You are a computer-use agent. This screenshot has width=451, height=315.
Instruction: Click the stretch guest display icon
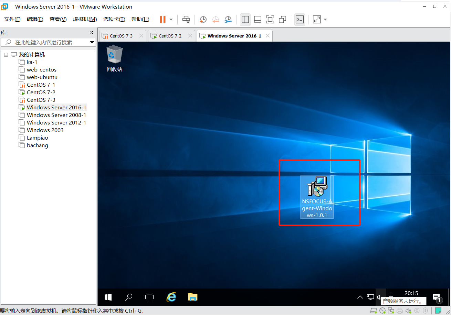point(317,20)
